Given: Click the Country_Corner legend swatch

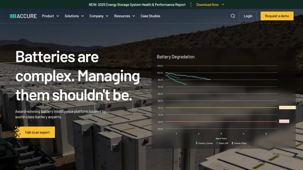Looking at the screenshot, I should coord(196,143).
